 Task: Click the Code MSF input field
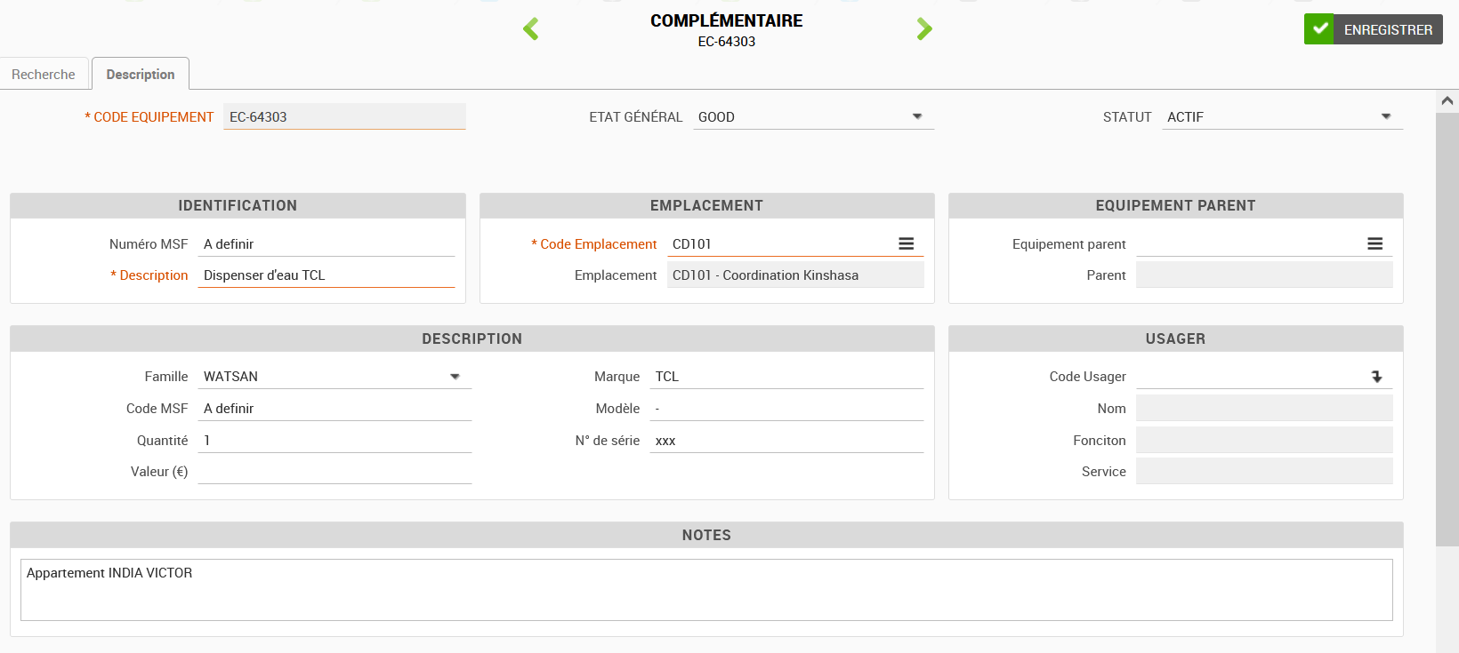(x=335, y=409)
